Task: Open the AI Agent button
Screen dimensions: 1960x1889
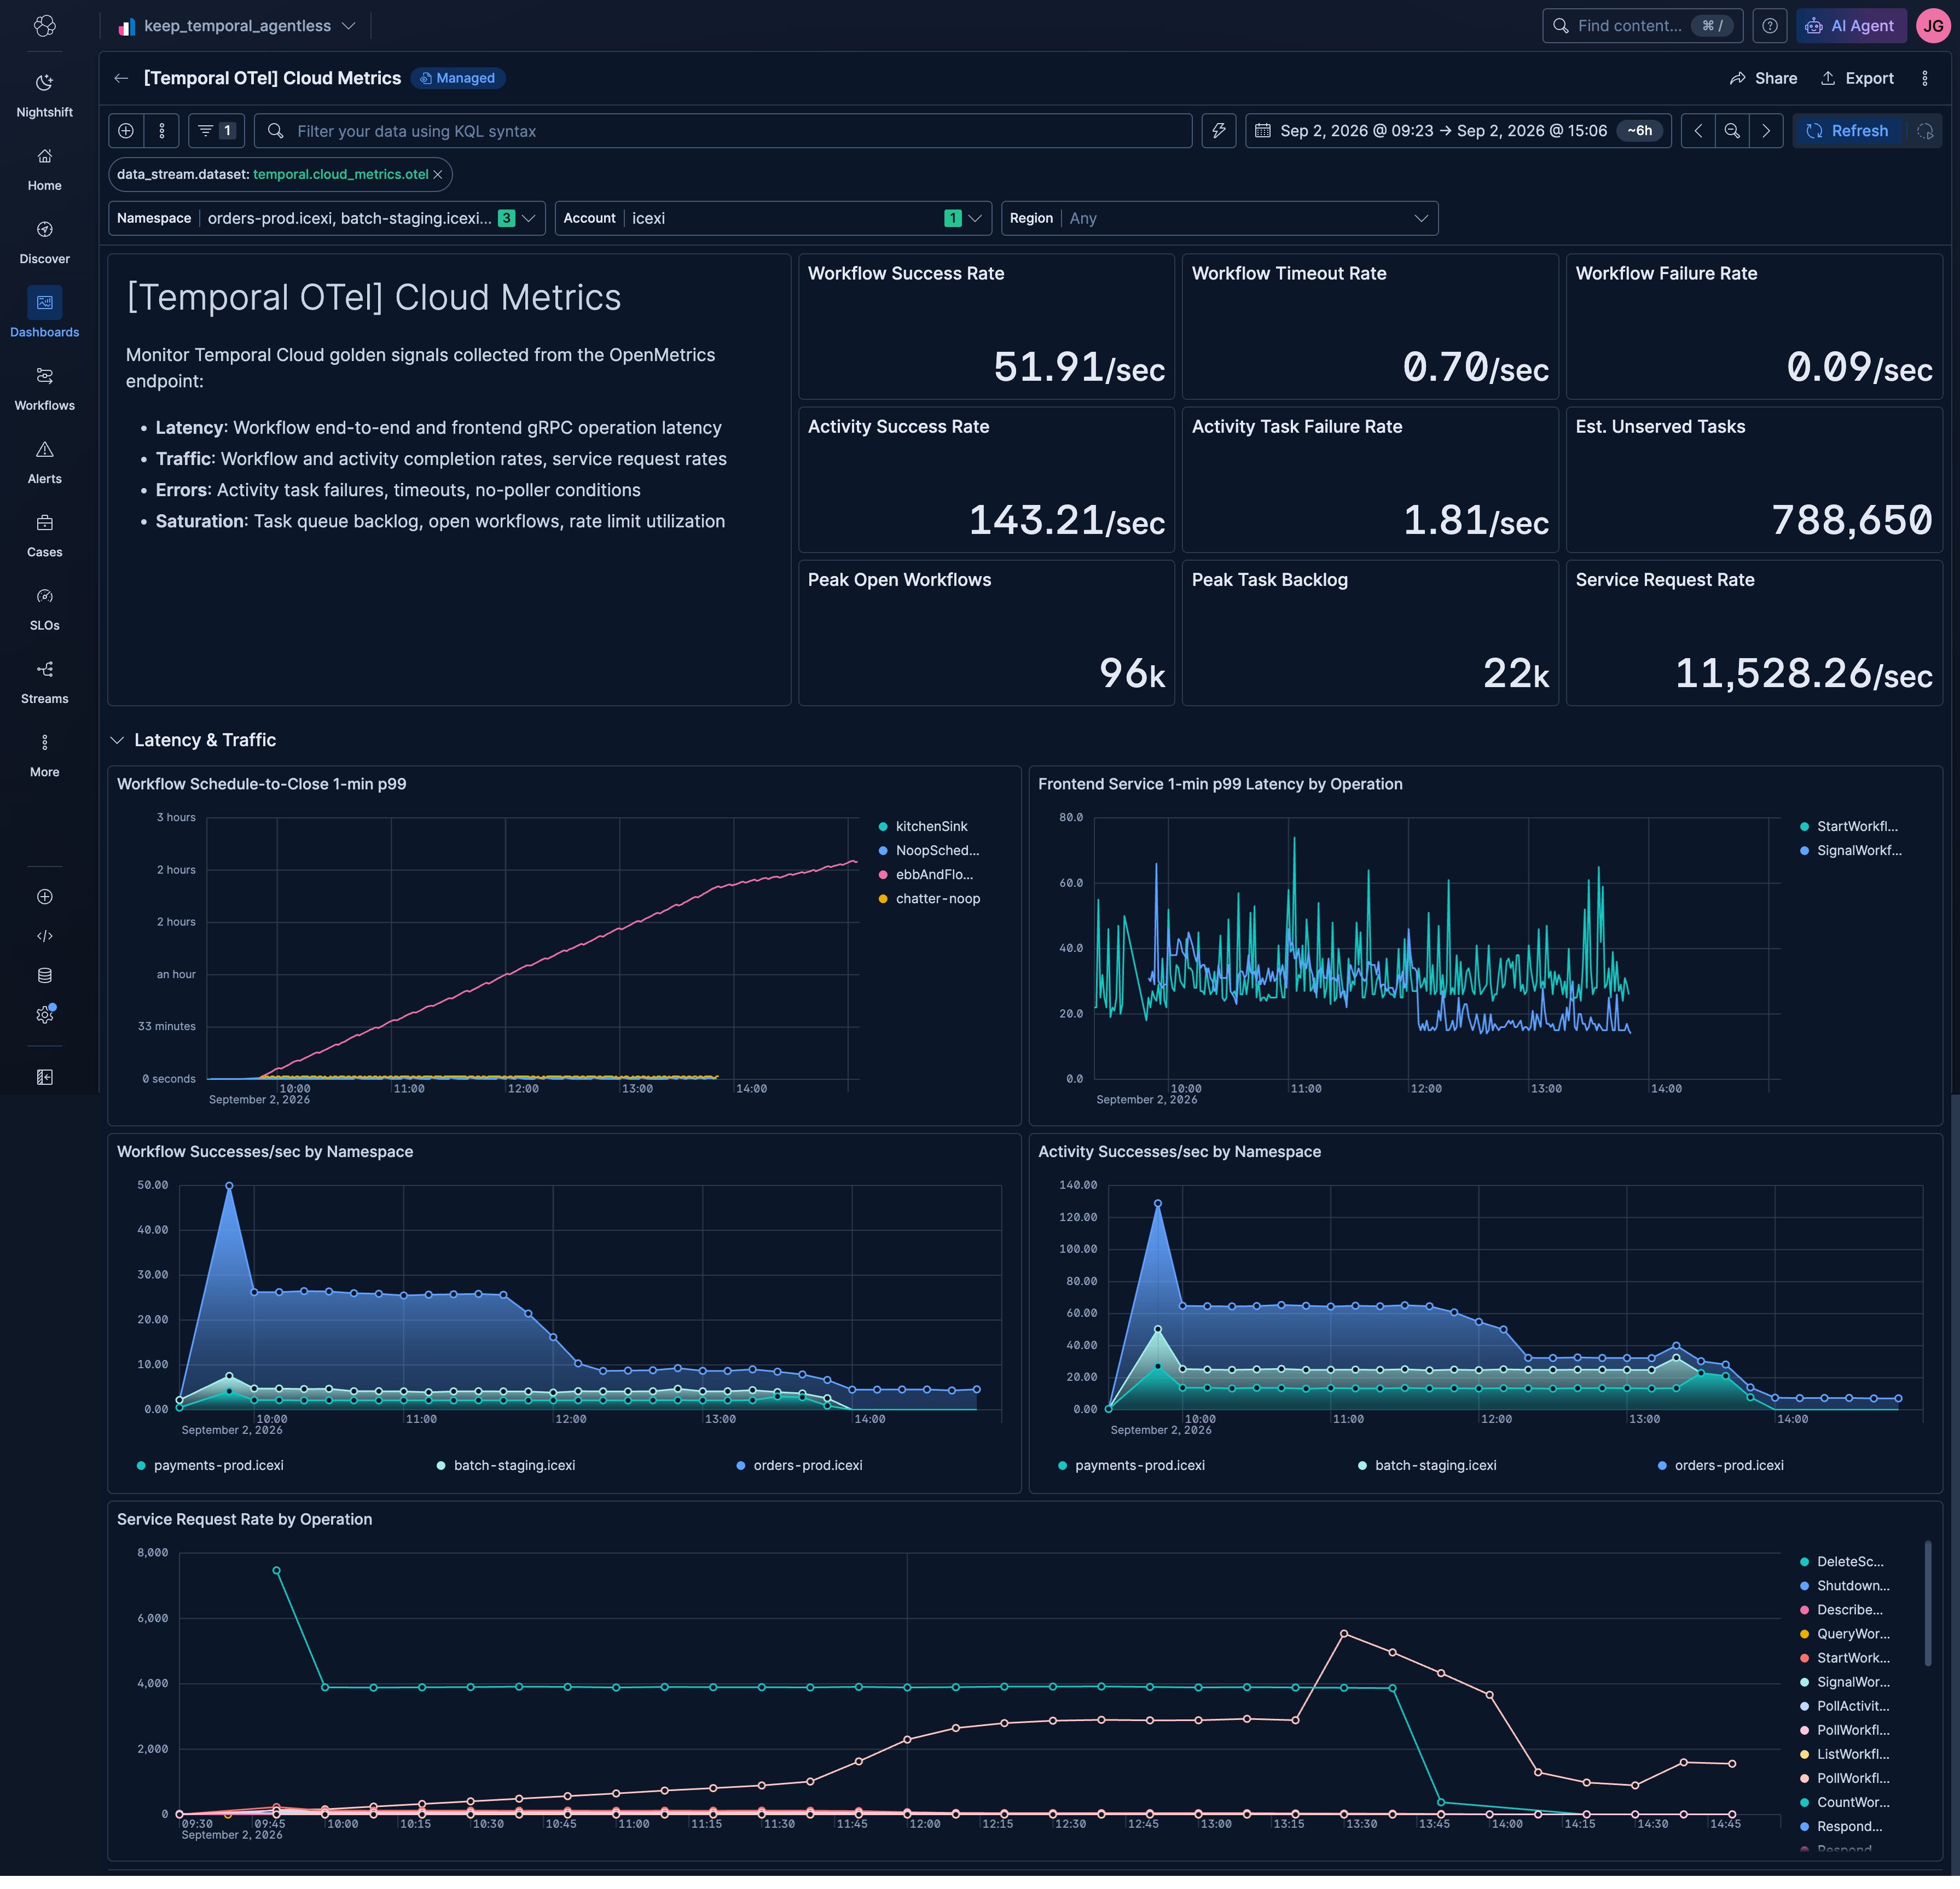Action: (1851, 26)
